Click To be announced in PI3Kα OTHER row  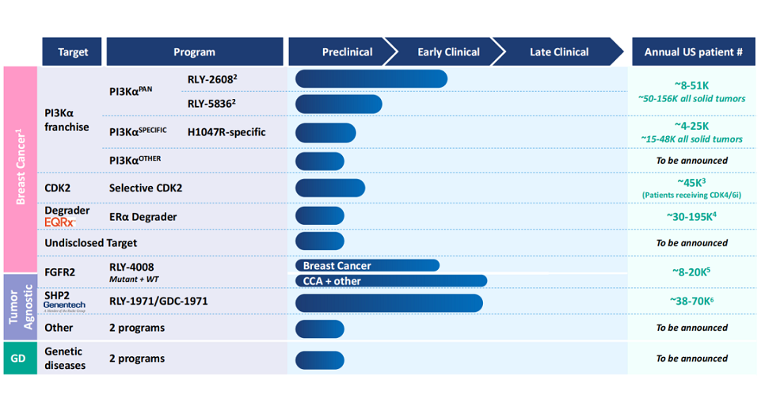691,161
